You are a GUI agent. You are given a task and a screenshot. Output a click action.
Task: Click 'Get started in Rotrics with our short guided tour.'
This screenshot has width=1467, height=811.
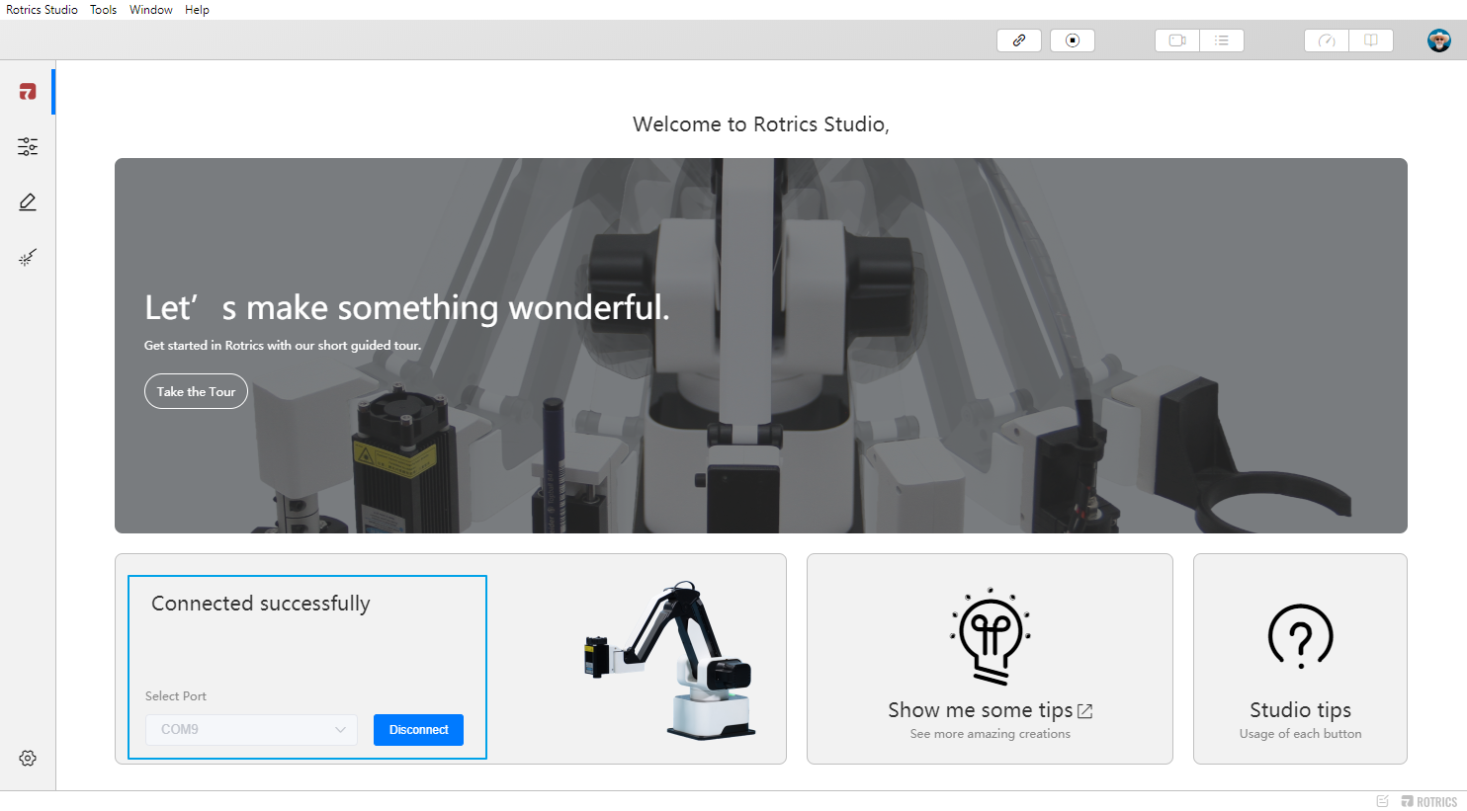283,346
